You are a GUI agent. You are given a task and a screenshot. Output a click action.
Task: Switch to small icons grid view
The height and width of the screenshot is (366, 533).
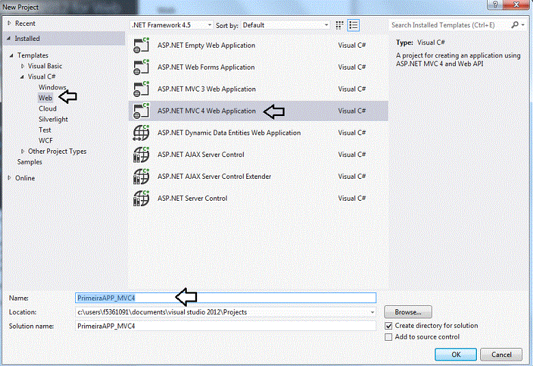tap(339, 25)
